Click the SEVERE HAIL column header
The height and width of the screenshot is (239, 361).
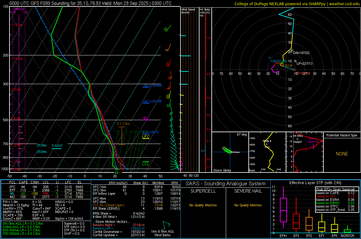[x=248, y=191]
